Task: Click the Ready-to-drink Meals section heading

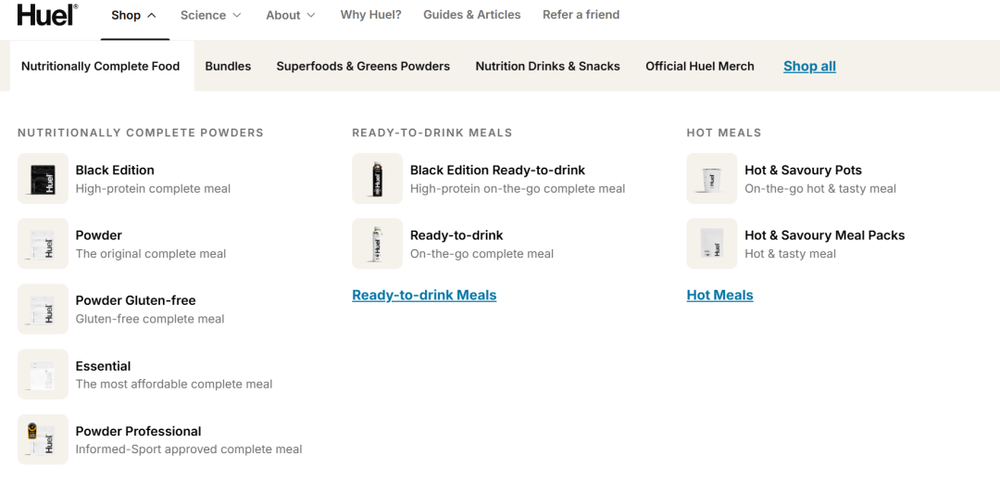Action: [x=432, y=133]
